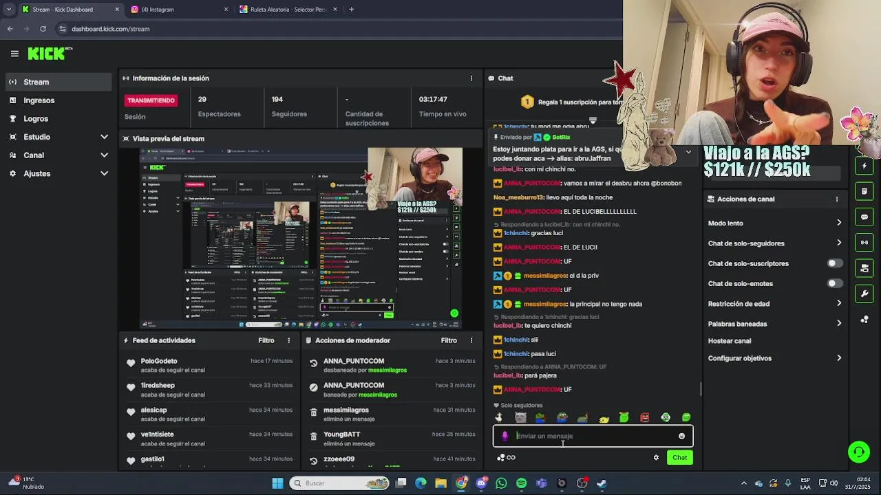This screenshot has width=881, height=495.
Task: Open Filtro in Acciones de moderador
Action: click(449, 340)
